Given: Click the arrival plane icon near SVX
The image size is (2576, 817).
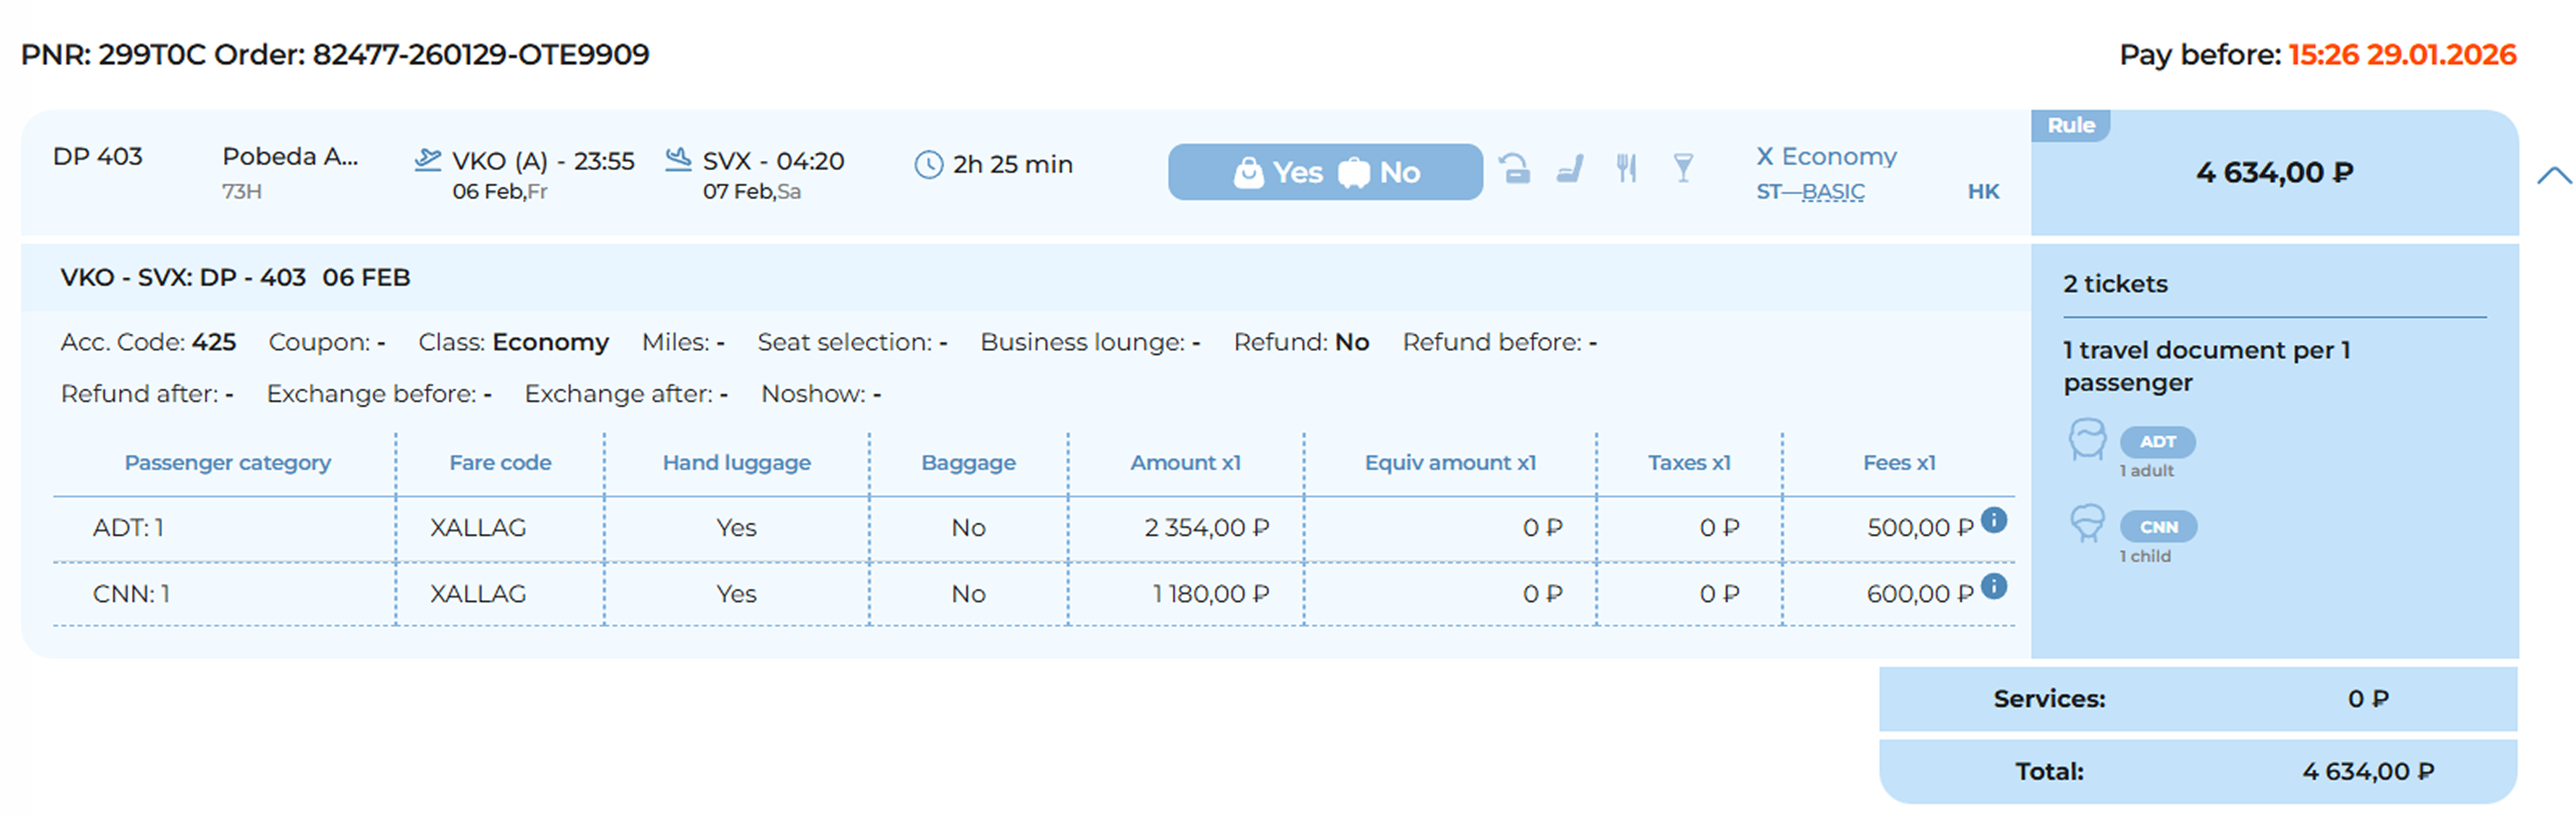Looking at the screenshot, I should click(678, 160).
